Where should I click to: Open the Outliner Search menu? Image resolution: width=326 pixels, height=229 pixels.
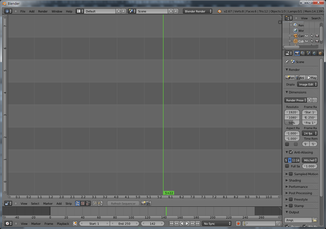click(x=316, y=18)
